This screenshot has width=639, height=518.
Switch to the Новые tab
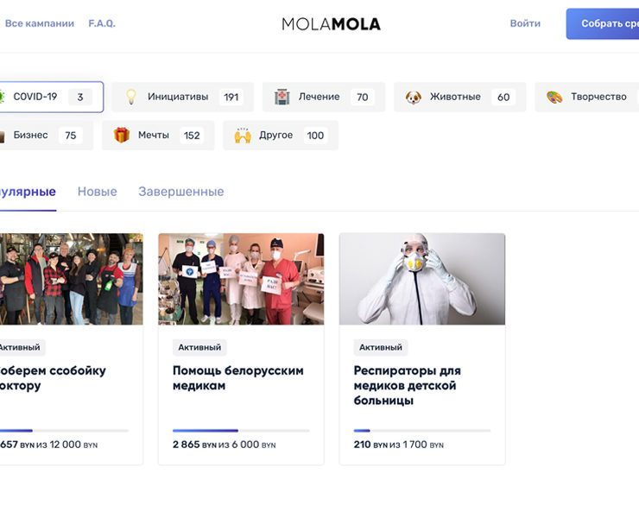tap(98, 192)
